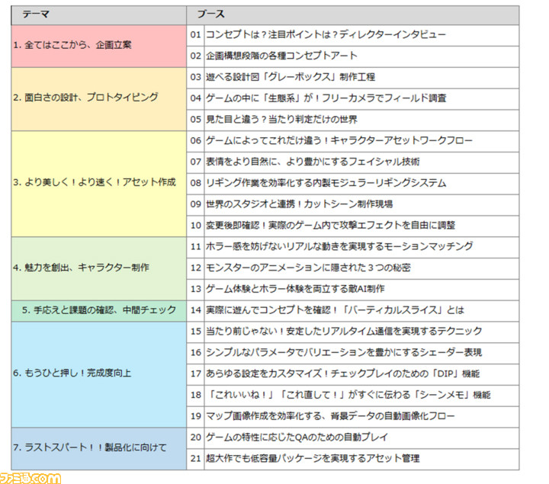
Task: Click booth number 09
Action: coord(196,204)
